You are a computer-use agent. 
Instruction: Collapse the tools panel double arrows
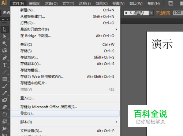coord(3,19)
